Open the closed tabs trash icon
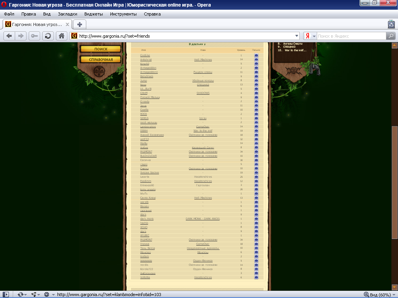The width and height of the screenshot is (398, 298). pyautogui.click(x=391, y=24)
